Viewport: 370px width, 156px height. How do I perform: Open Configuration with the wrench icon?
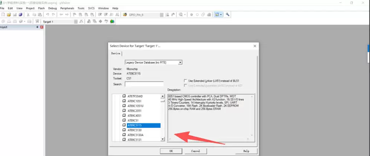click(227, 14)
